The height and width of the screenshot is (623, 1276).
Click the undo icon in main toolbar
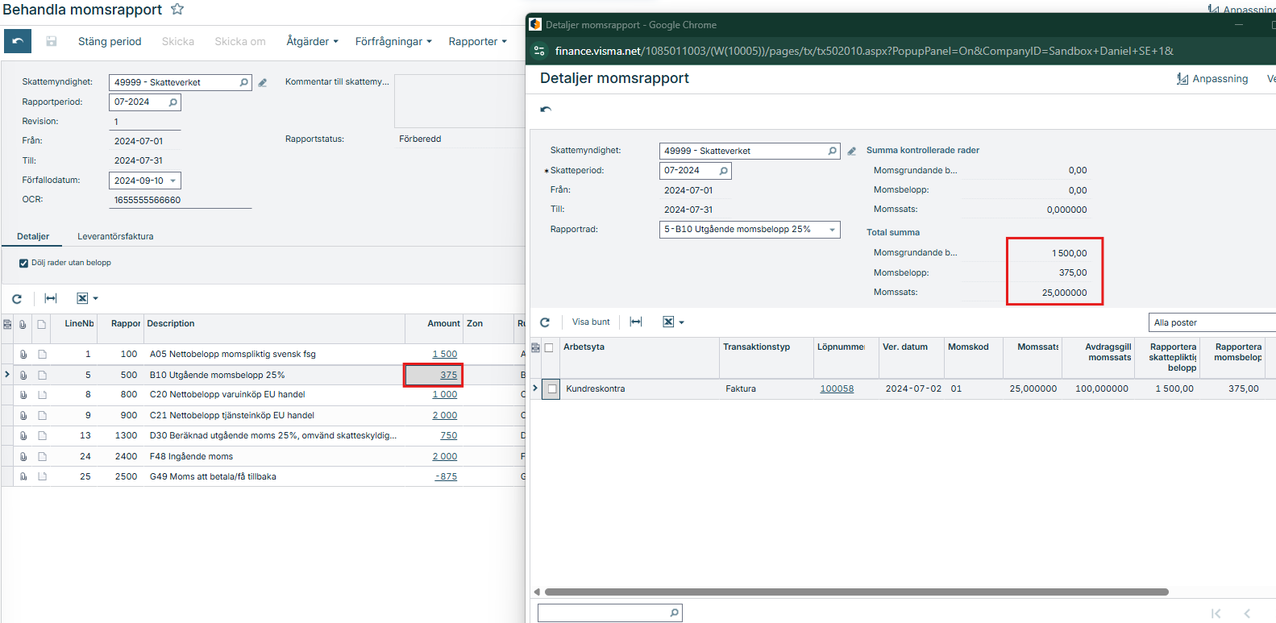tap(17, 41)
